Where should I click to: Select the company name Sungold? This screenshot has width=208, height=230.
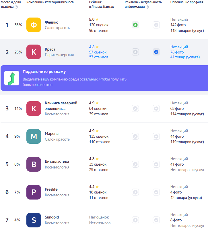click(52, 217)
